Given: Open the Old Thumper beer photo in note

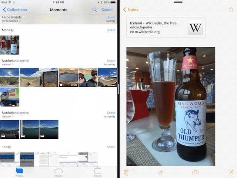Looking at the screenshot, I should (171, 106).
